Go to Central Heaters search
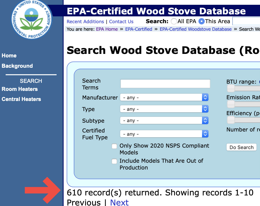 (21, 99)
